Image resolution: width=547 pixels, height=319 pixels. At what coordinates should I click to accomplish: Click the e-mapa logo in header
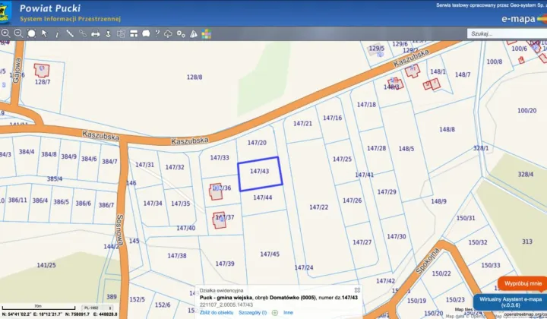tap(523, 19)
